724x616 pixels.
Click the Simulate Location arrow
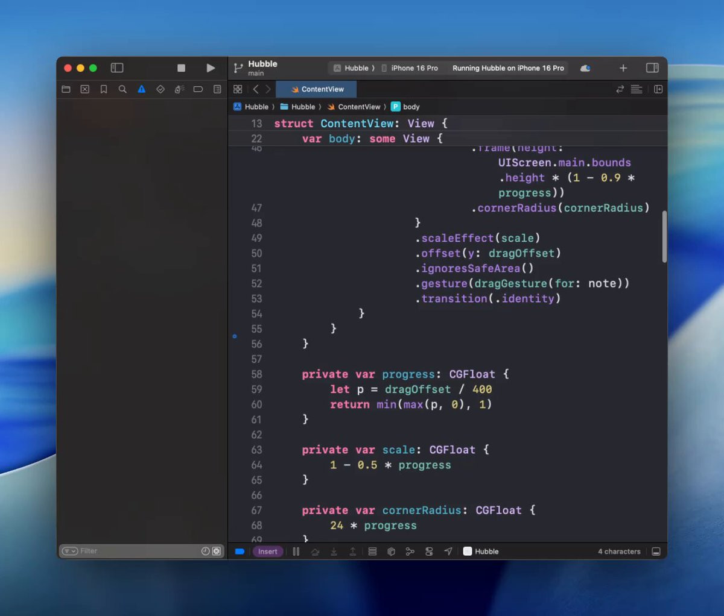coord(448,552)
